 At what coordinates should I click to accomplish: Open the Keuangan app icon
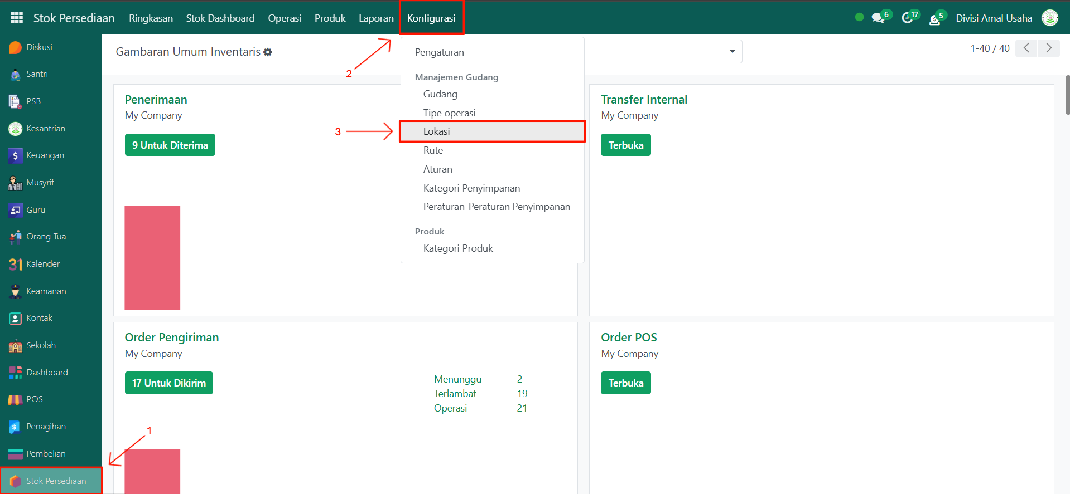pos(15,156)
